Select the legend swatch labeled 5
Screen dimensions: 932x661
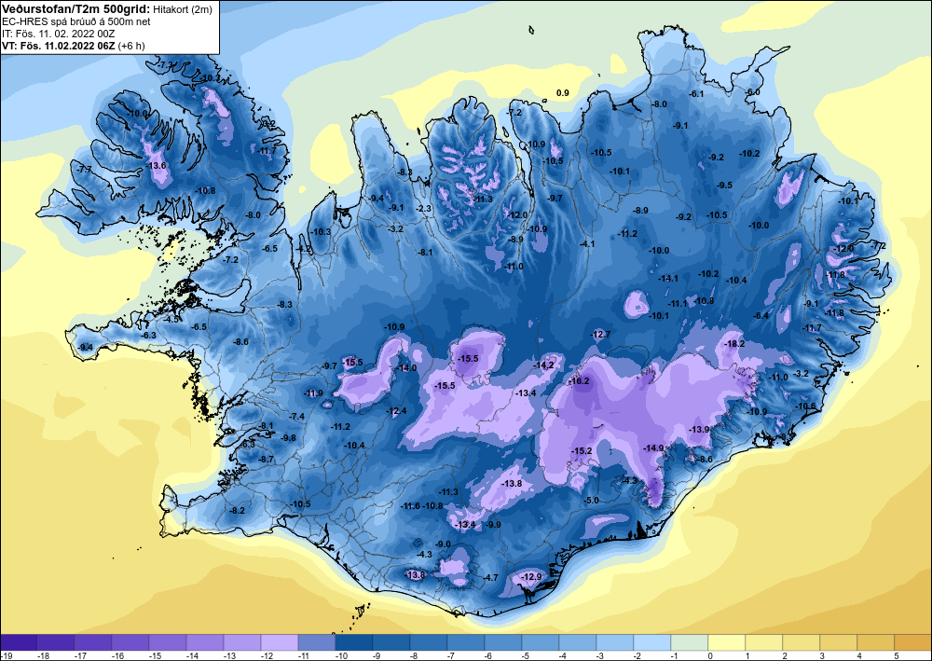[x=913, y=642]
